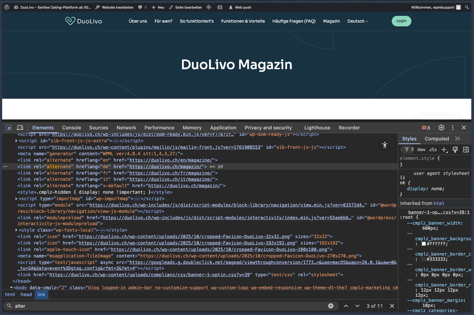Image resolution: width=474 pixels, height=315 pixels.
Task: Open the Deutsch language dropdown
Action: click(x=357, y=21)
